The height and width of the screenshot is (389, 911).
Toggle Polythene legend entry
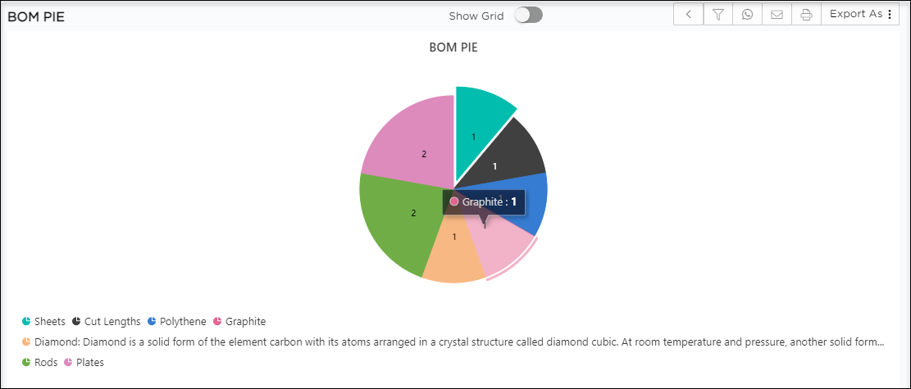176,321
